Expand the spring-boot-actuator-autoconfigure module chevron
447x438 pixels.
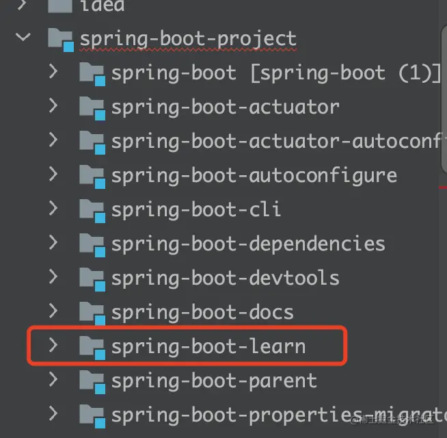(x=53, y=140)
